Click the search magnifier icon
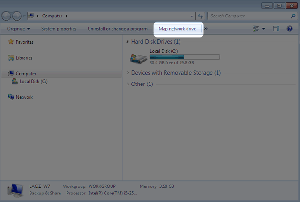The image size is (300, 202). [x=293, y=16]
